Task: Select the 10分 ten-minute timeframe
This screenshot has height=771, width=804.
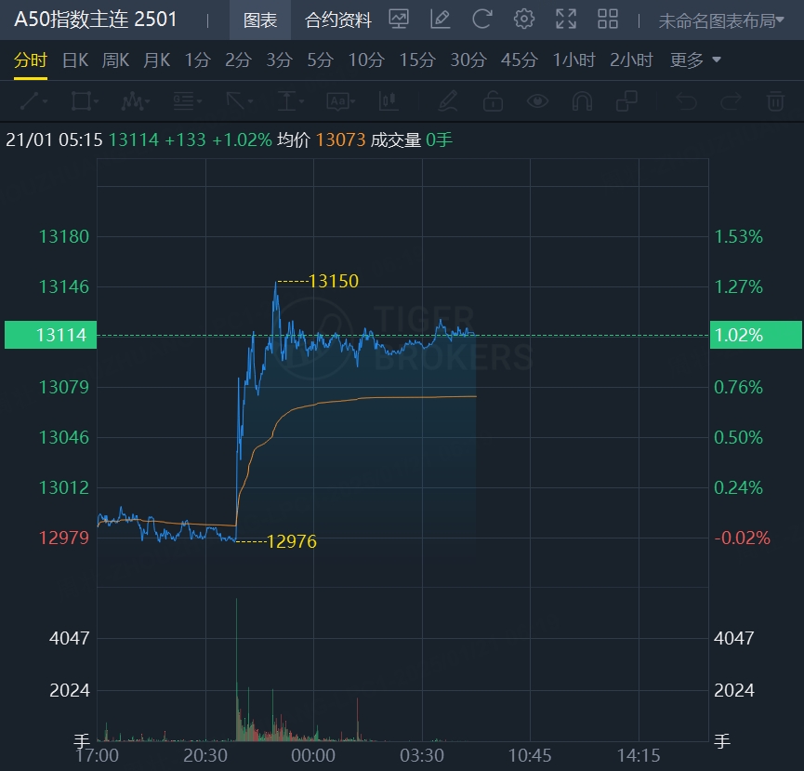Action: click(x=366, y=60)
